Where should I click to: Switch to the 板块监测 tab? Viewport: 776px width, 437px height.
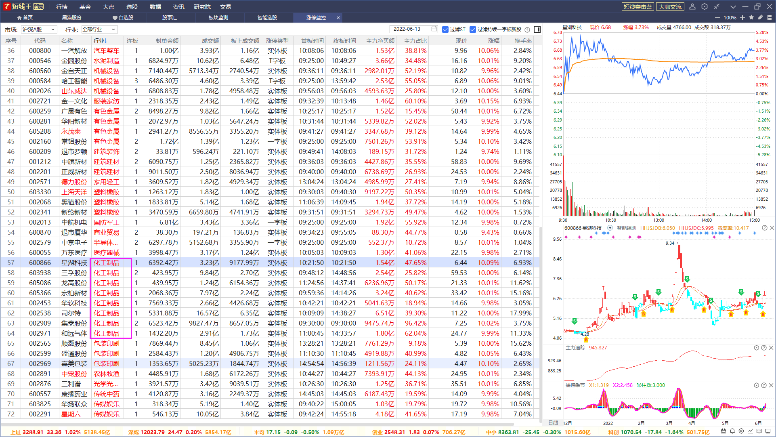218,18
